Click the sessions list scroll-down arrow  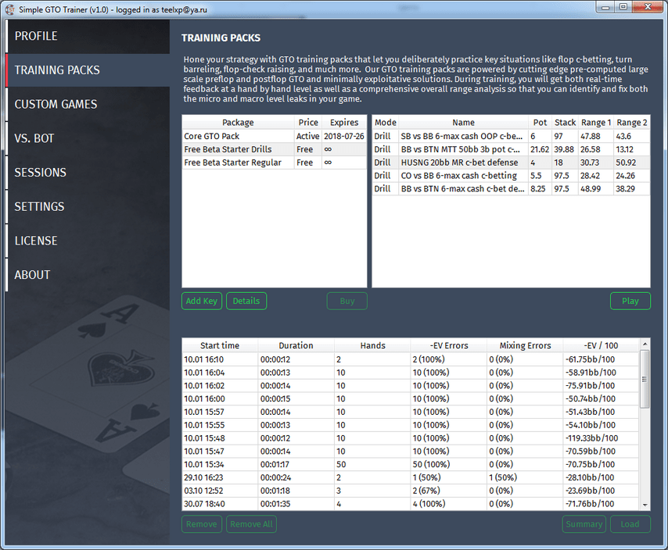[645, 505]
